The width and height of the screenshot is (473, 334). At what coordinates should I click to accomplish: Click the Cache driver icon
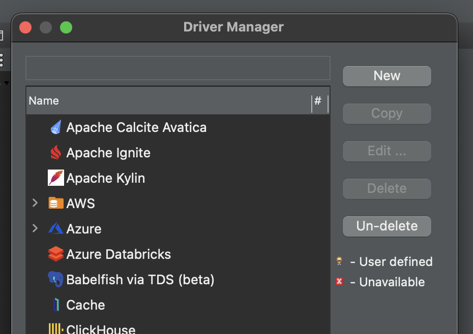point(56,305)
